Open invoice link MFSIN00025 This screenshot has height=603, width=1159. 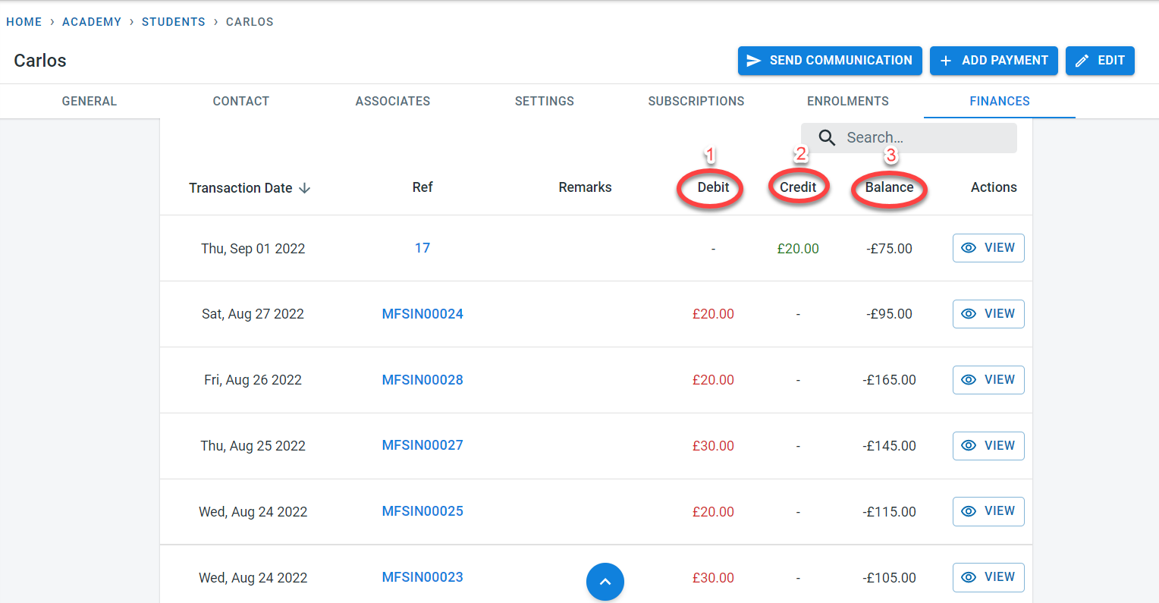point(422,511)
